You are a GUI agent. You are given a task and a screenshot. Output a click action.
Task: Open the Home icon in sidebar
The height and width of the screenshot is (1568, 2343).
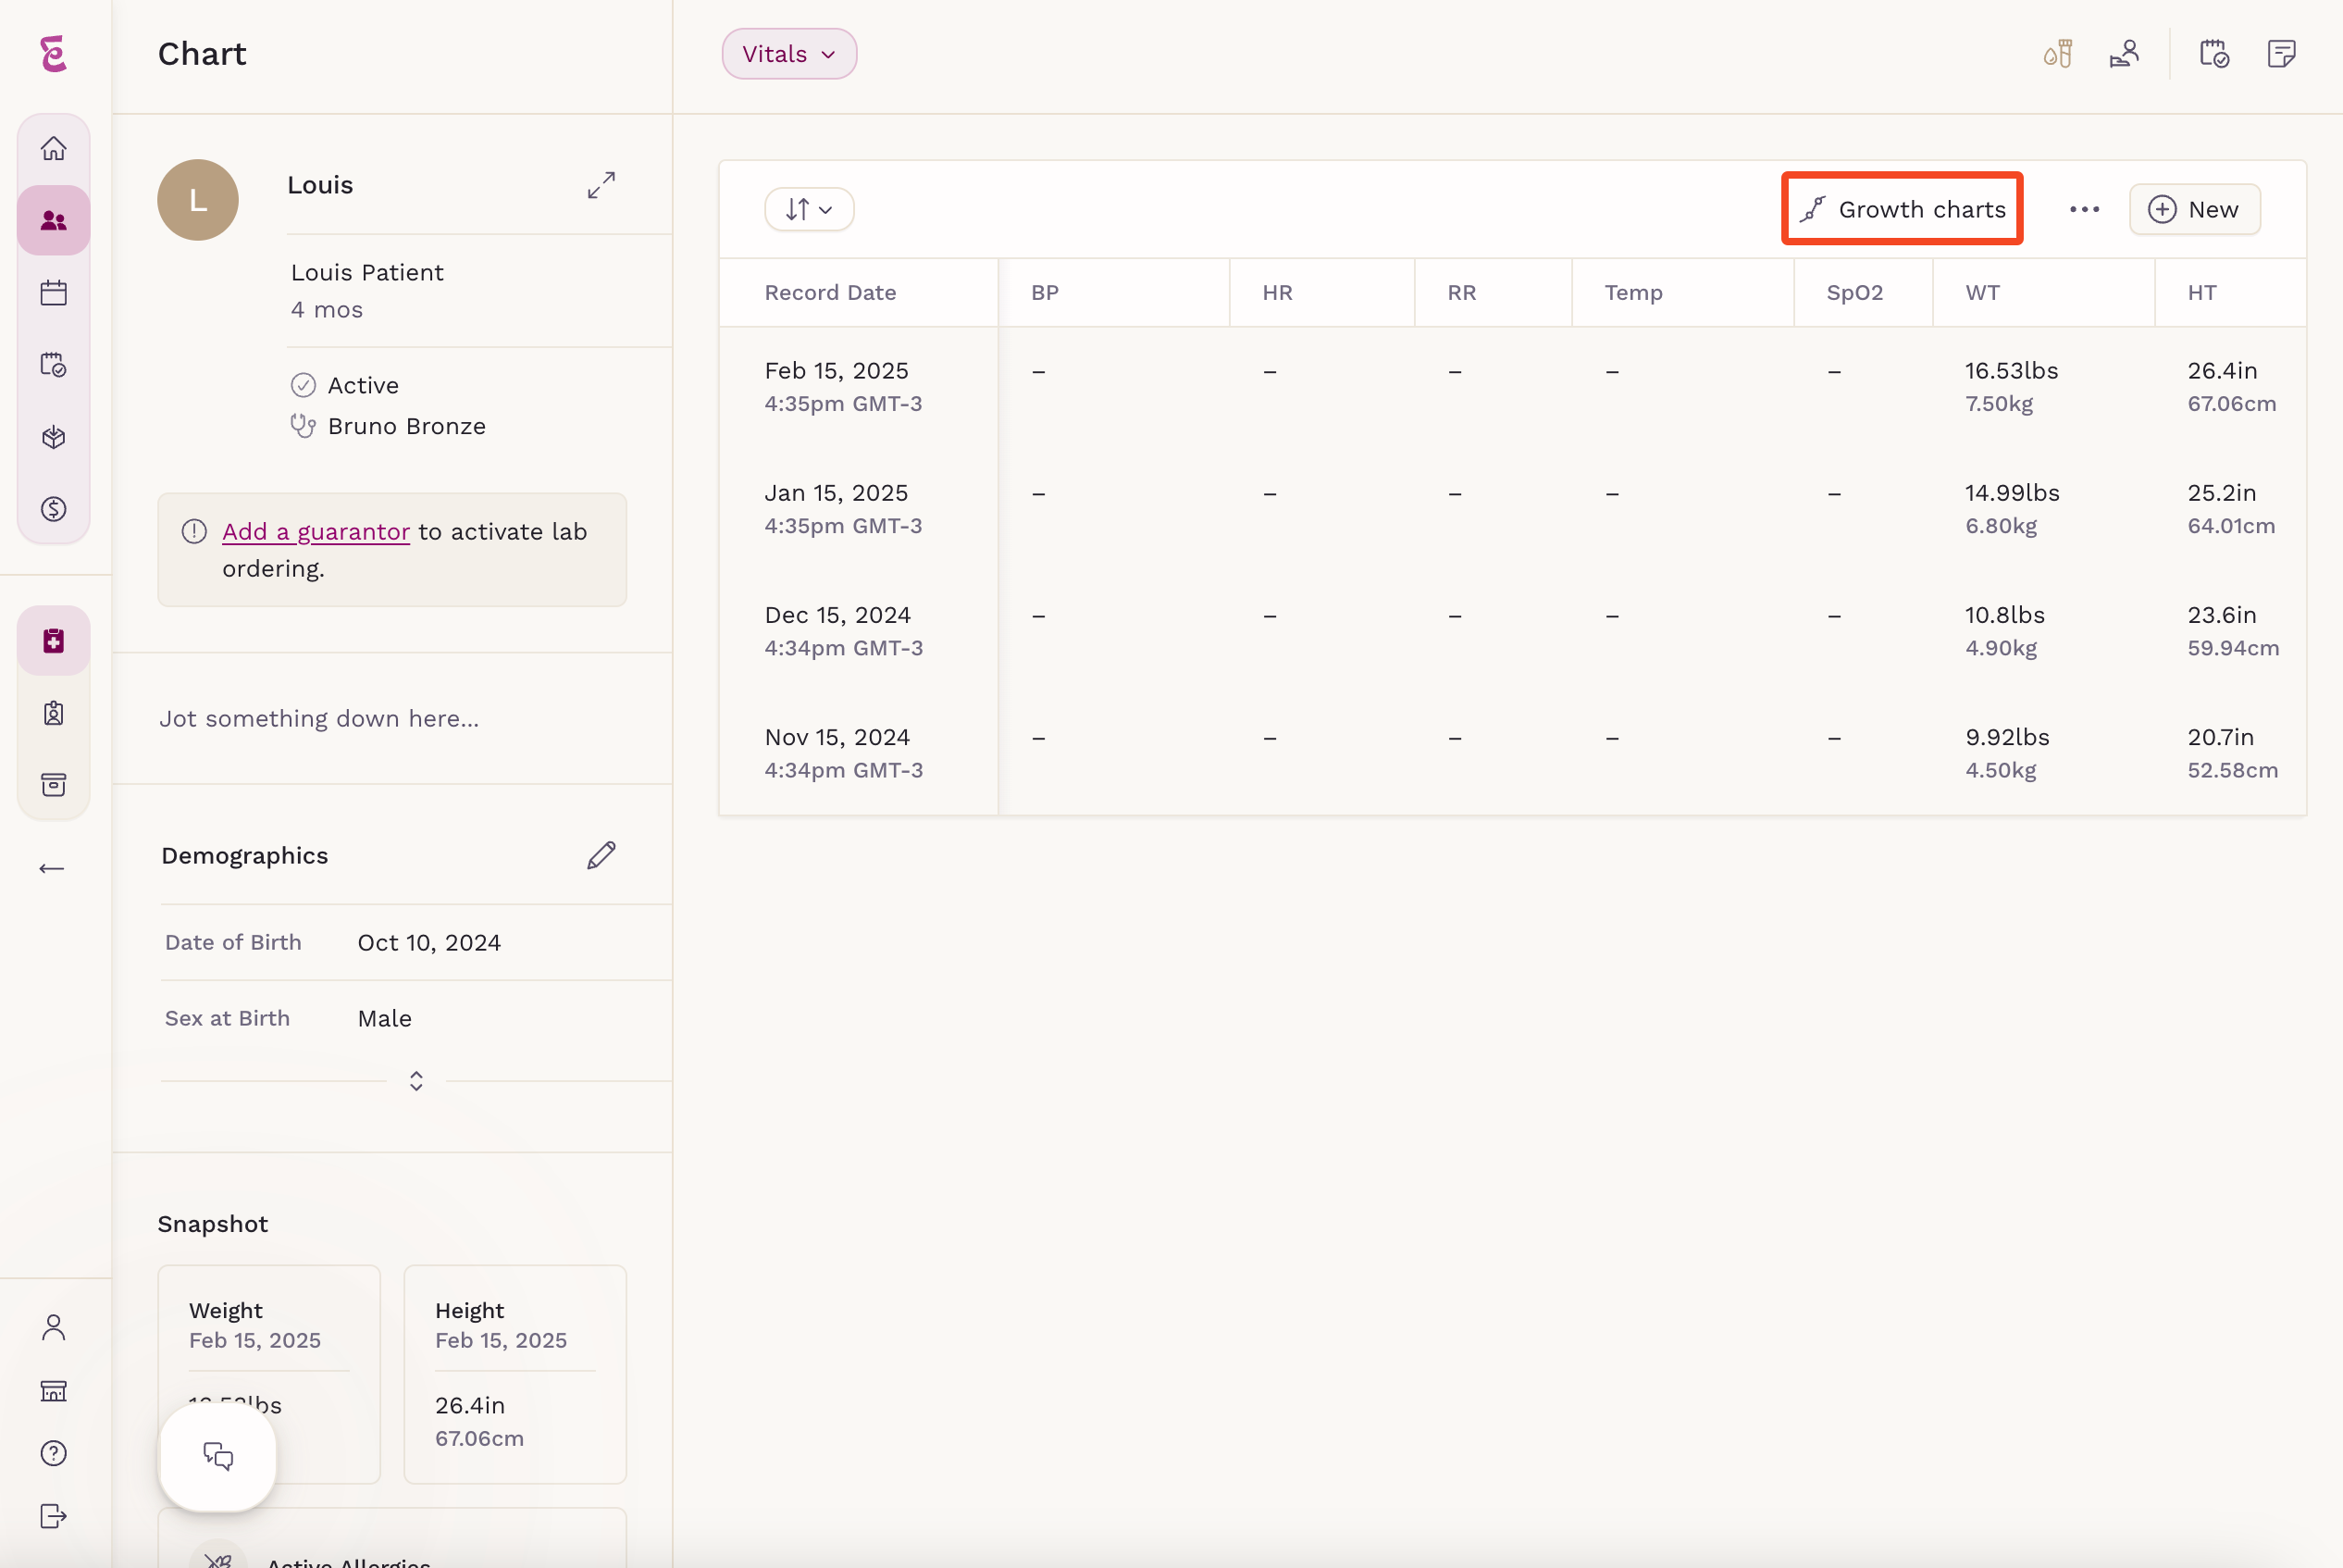(x=54, y=149)
